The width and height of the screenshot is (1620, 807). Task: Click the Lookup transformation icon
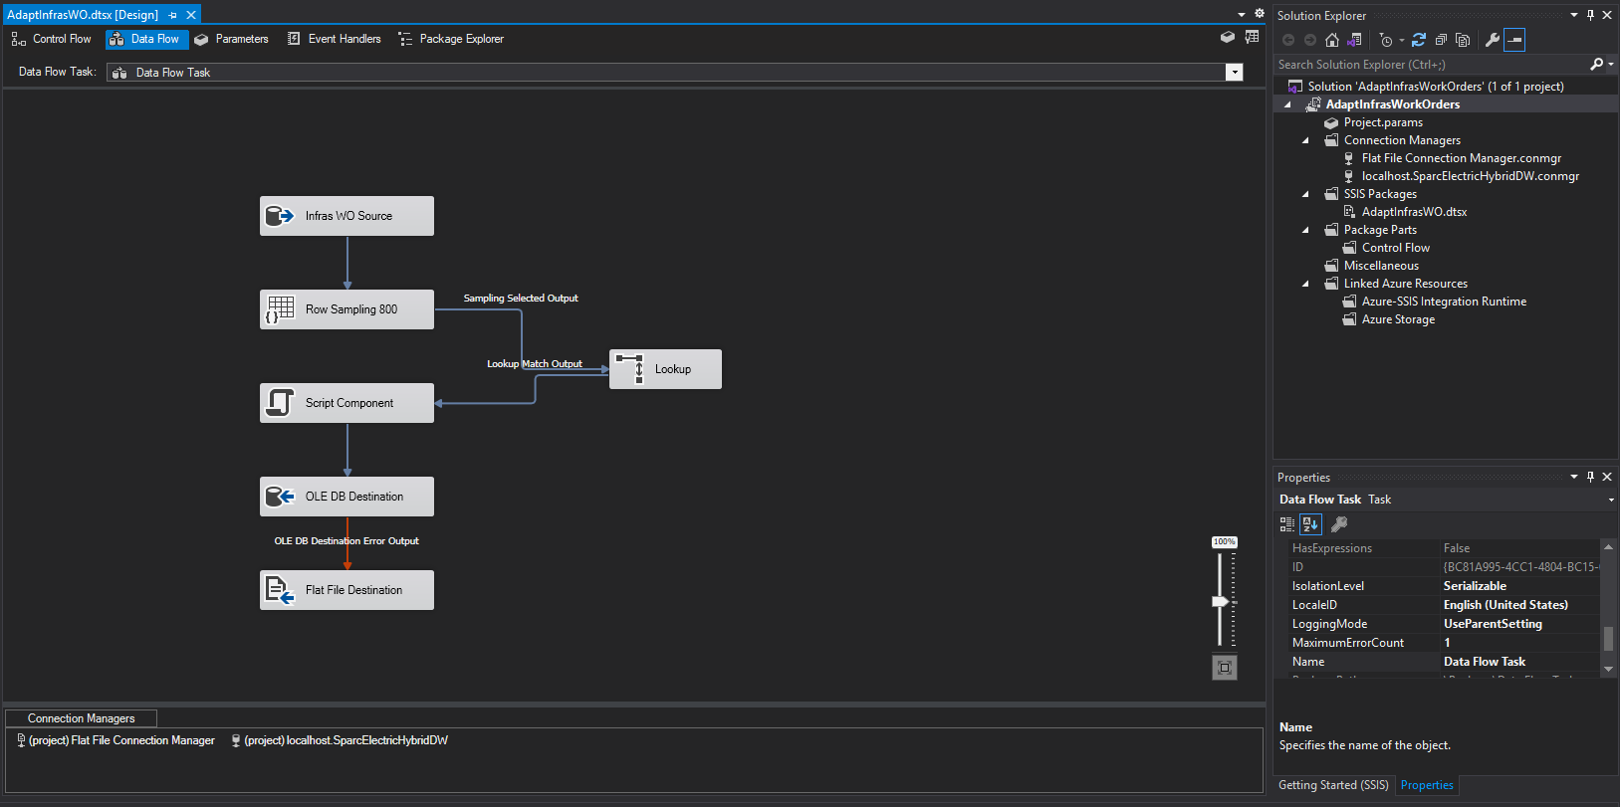tap(629, 368)
